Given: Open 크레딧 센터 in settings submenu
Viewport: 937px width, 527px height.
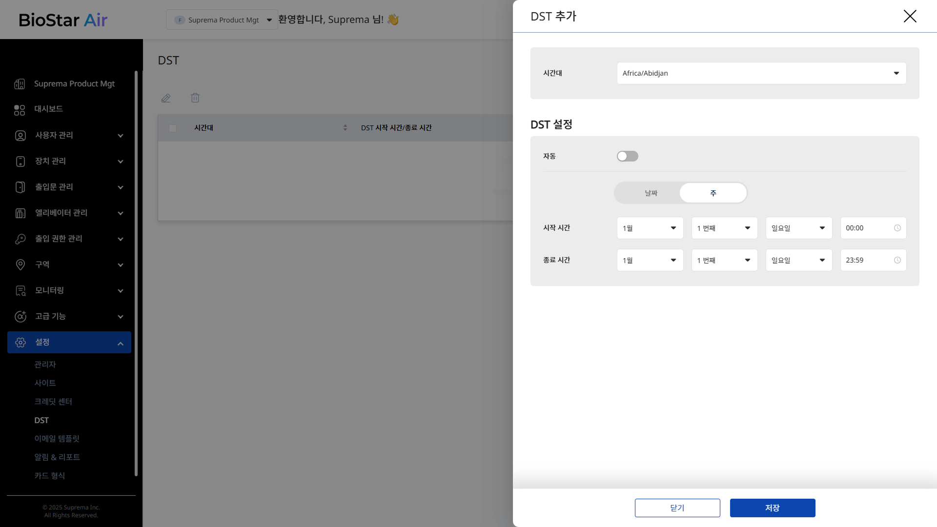Looking at the screenshot, I should tap(53, 402).
